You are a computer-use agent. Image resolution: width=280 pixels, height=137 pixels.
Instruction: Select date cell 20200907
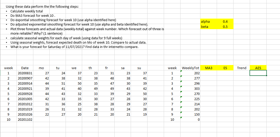(x=25, y=78)
